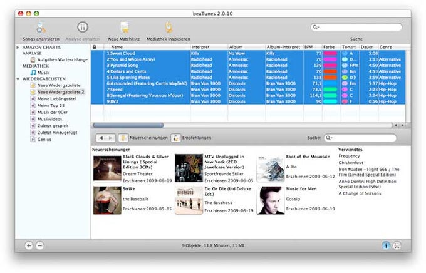Sort by the Album-Interpret column header
426x273 pixels.
coord(284,47)
